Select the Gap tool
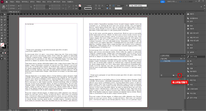Image resolution: width=206 pixels, height=111 pixels. pyautogui.click(x=5, y=17)
